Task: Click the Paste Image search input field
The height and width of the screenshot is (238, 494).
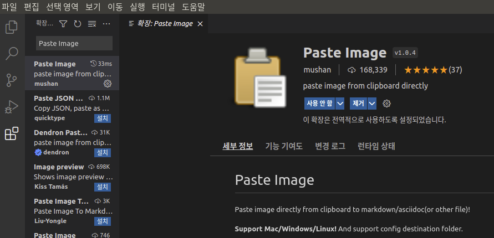Action: point(74,43)
